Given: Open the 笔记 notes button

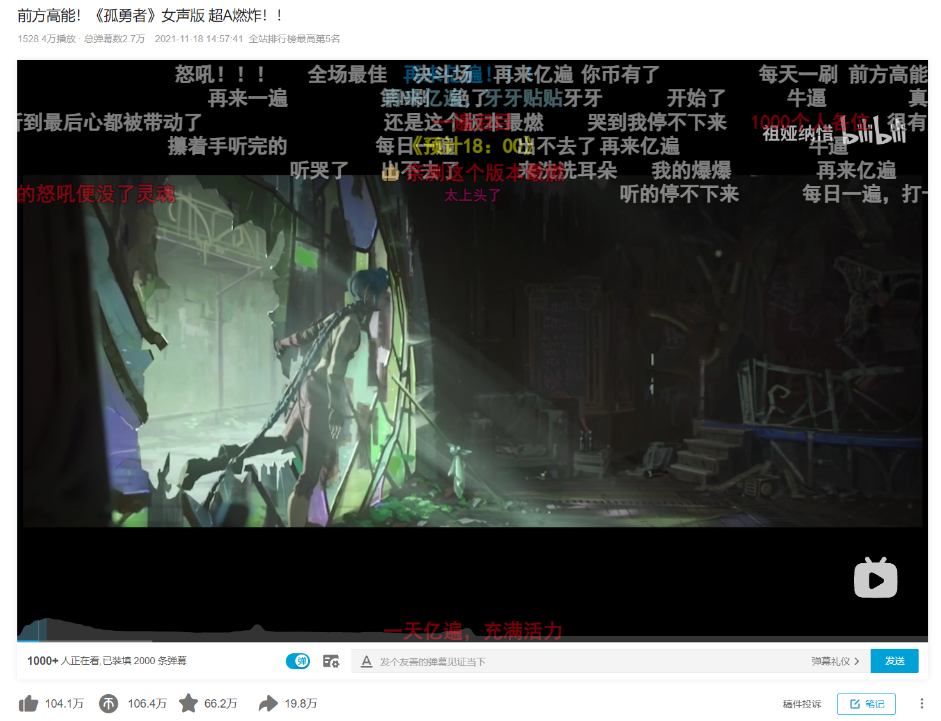Looking at the screenshot, I should click(x=866, y=704).
